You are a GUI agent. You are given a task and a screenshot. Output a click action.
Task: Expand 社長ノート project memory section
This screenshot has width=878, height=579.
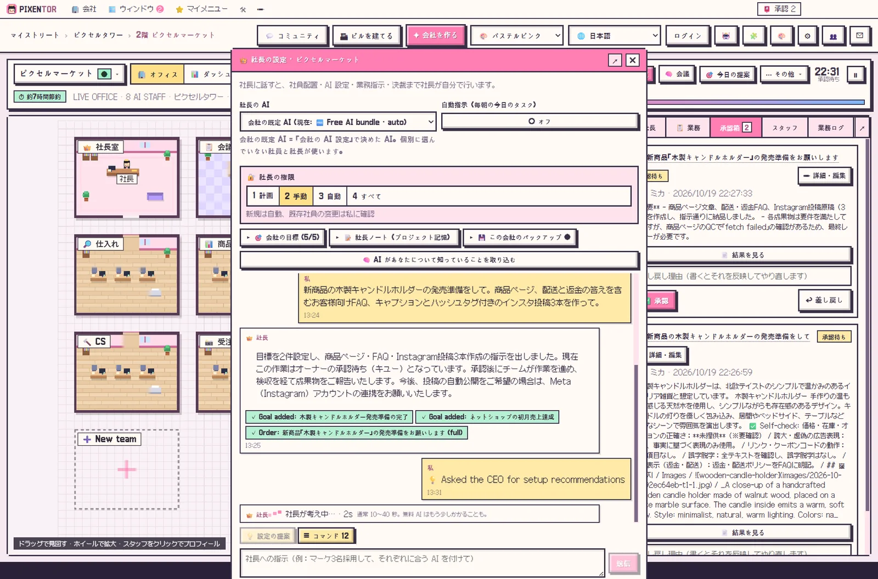(x=395, y=237)
